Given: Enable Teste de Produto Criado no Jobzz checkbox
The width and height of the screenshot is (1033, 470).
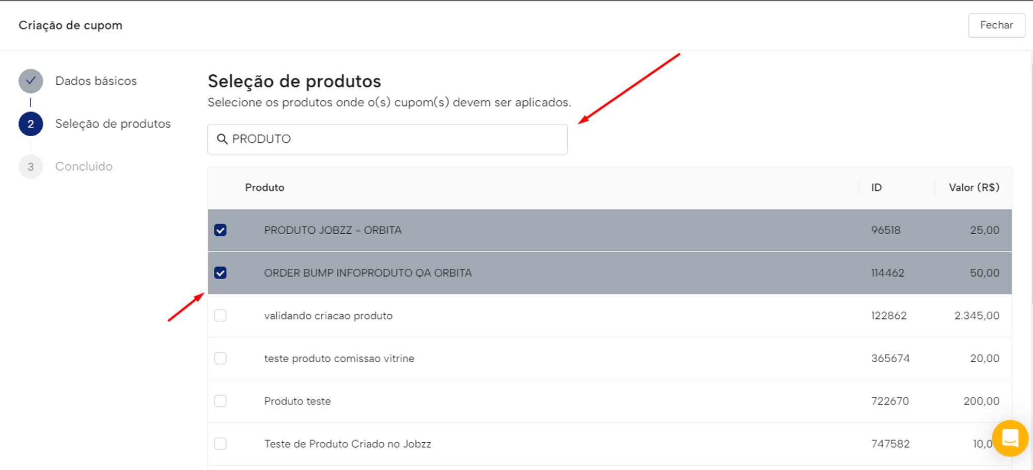Looking at the screenshot, I should (x=221, y=444).
